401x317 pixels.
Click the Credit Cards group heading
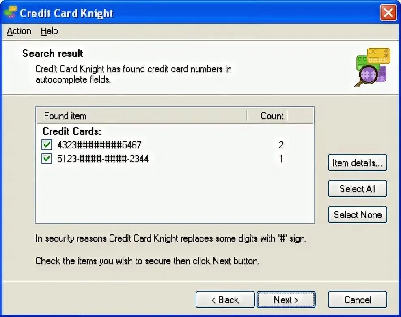tap(72, 131)
